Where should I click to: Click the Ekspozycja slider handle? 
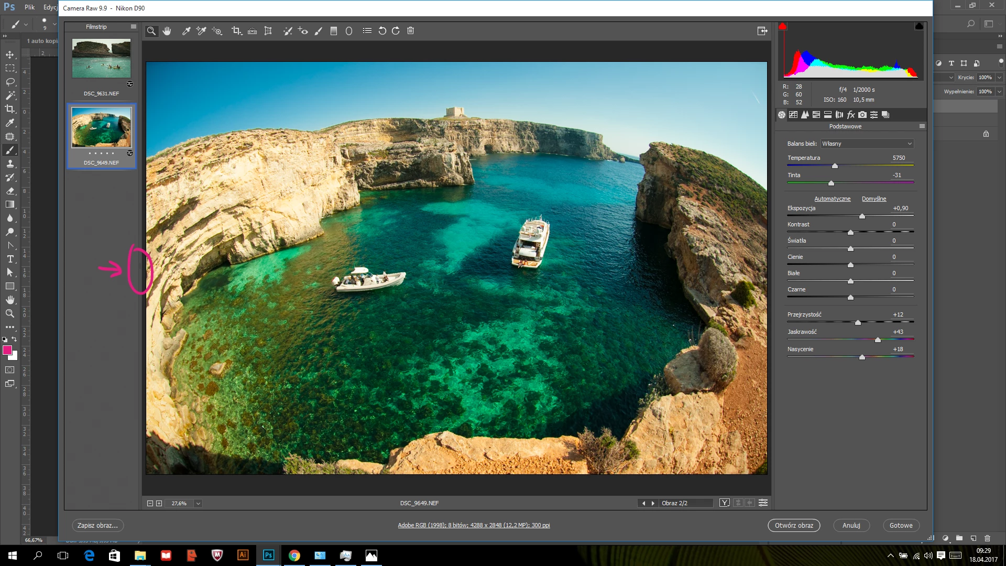[x=862, y=216]
